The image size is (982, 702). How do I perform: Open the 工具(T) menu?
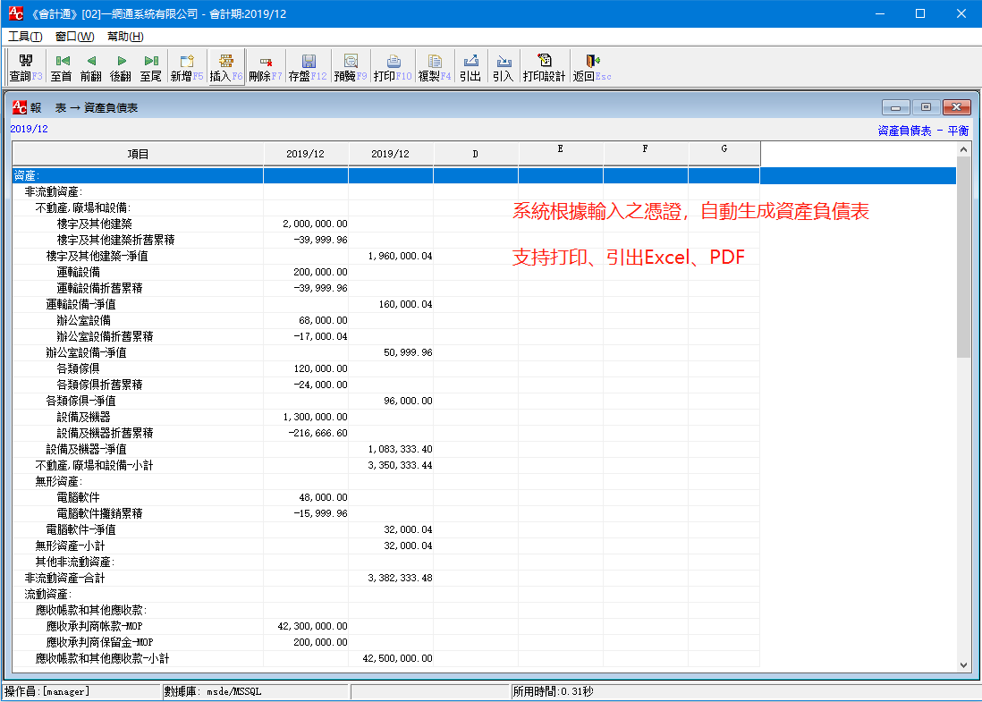pyautogui.click(x=25, y=37)
